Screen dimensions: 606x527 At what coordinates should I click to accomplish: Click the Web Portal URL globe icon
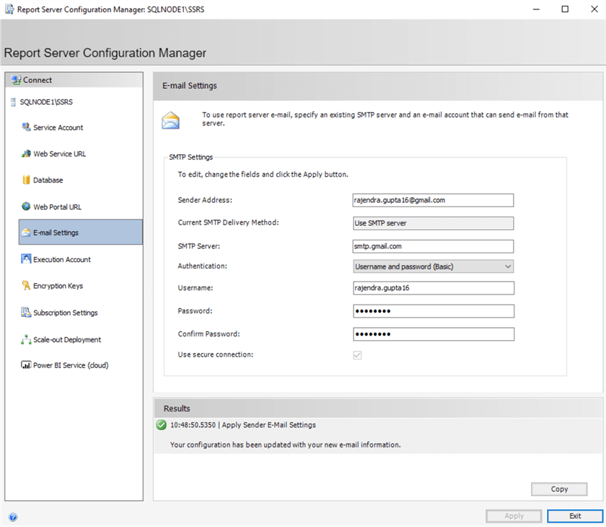click(x=27, y=207)
